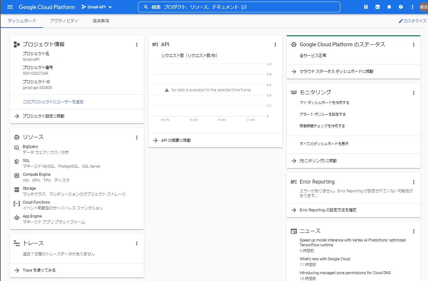
Task: Click the no-data warning triangle in API chart
Action: click(167, 90)
